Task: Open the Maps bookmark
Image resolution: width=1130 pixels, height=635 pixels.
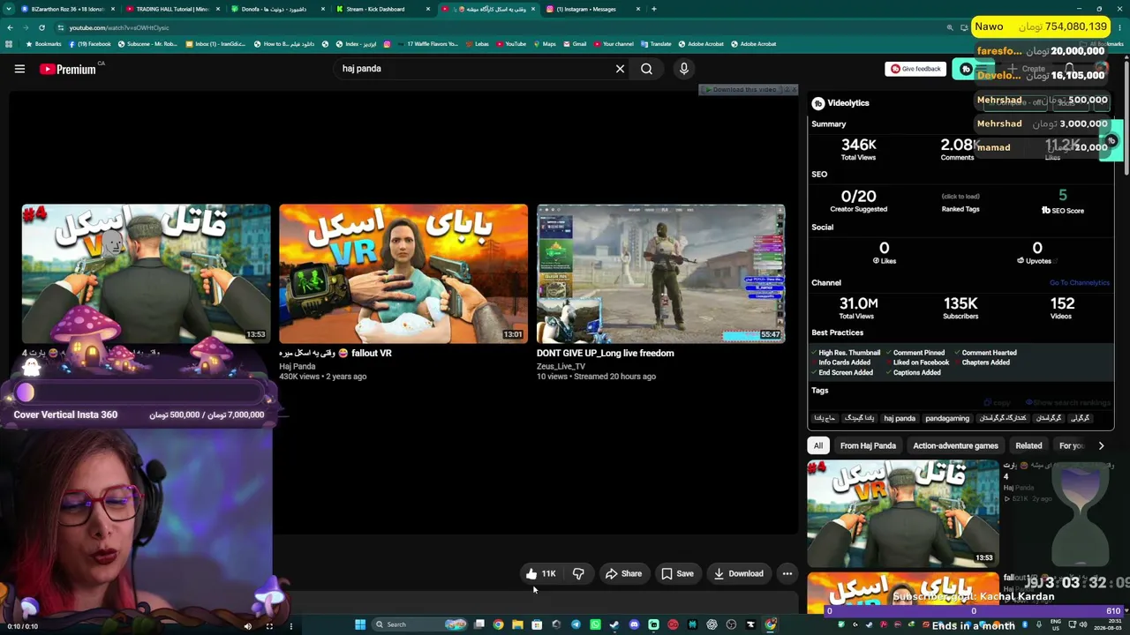Action: coord(544,44)
